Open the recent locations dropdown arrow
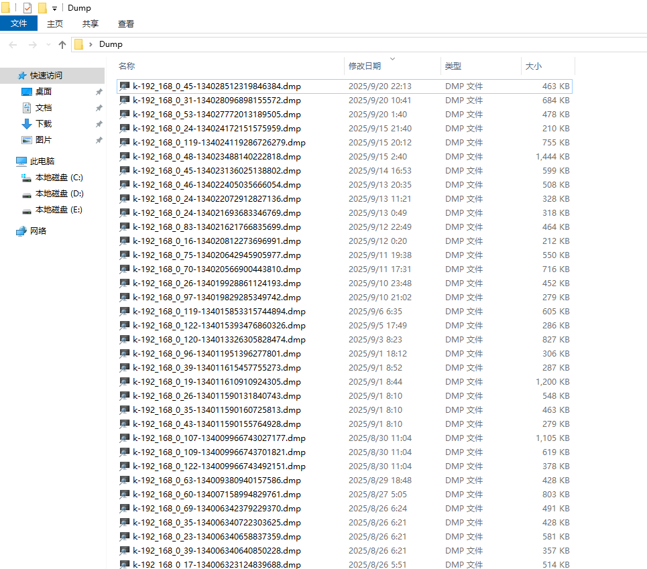The width and height of the screenshot is (647, 569). tap(49, 45)
